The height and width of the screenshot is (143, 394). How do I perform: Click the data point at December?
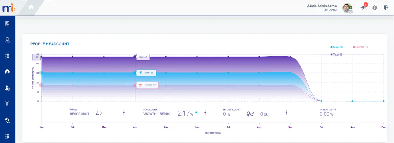[383, 101]
